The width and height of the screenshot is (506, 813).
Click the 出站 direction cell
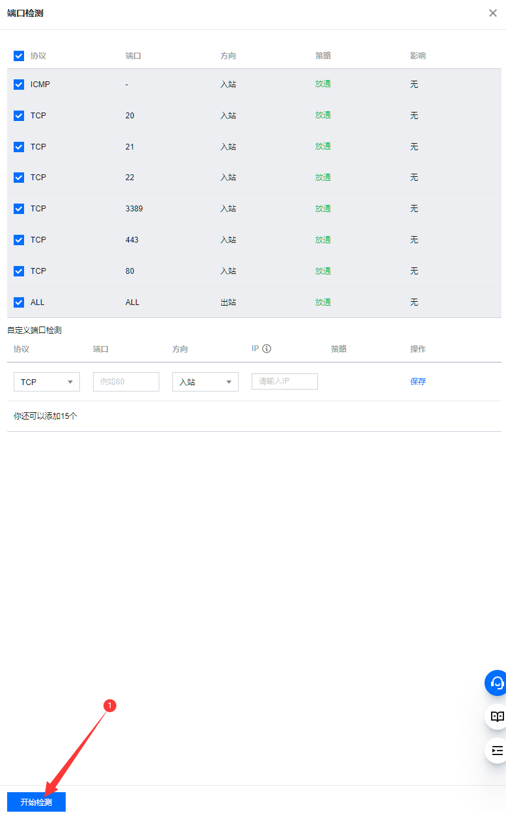pos(228,302)
